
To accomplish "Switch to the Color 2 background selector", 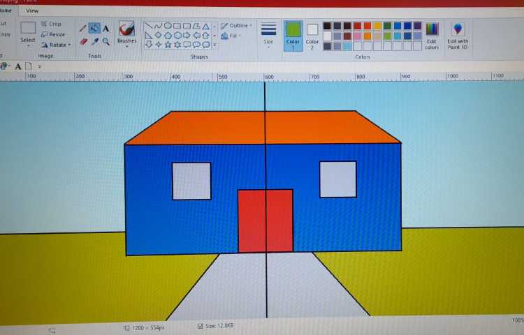I will pos(312,35).
